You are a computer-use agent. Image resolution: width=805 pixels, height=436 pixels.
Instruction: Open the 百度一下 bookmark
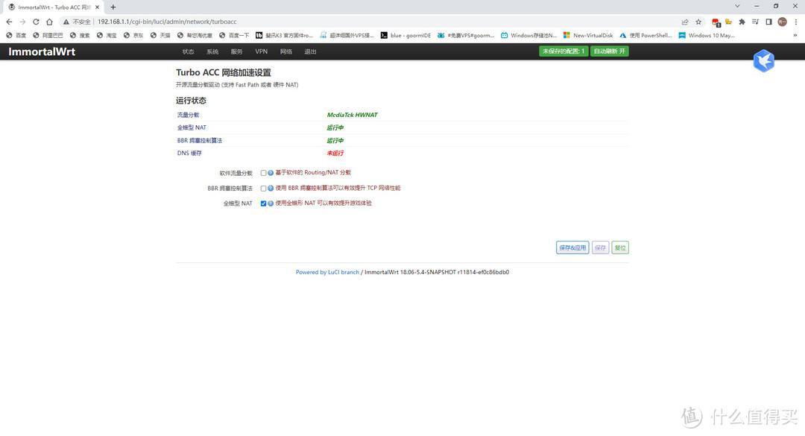point(234,36)
